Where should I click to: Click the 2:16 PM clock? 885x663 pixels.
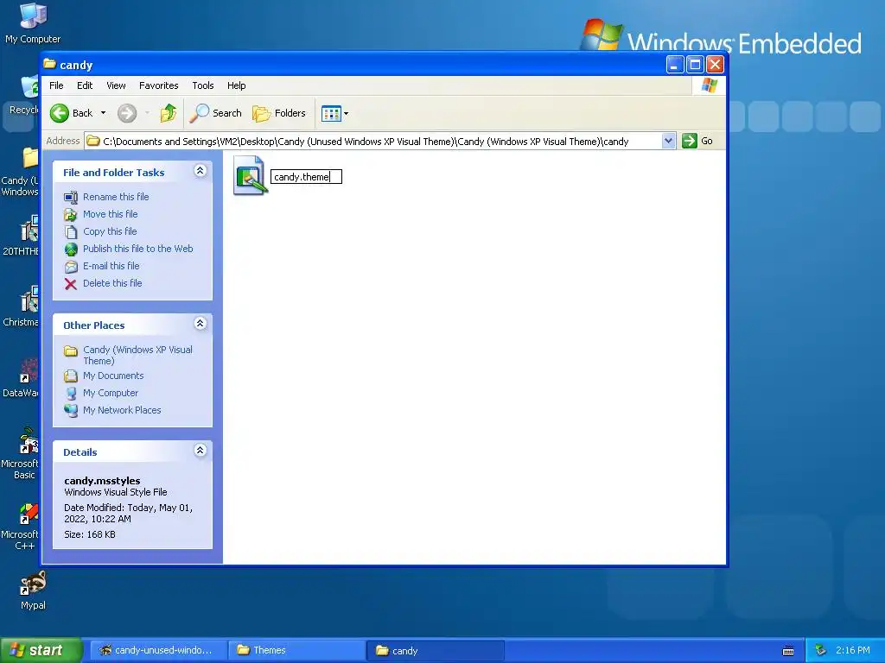[x=853, y=651]
